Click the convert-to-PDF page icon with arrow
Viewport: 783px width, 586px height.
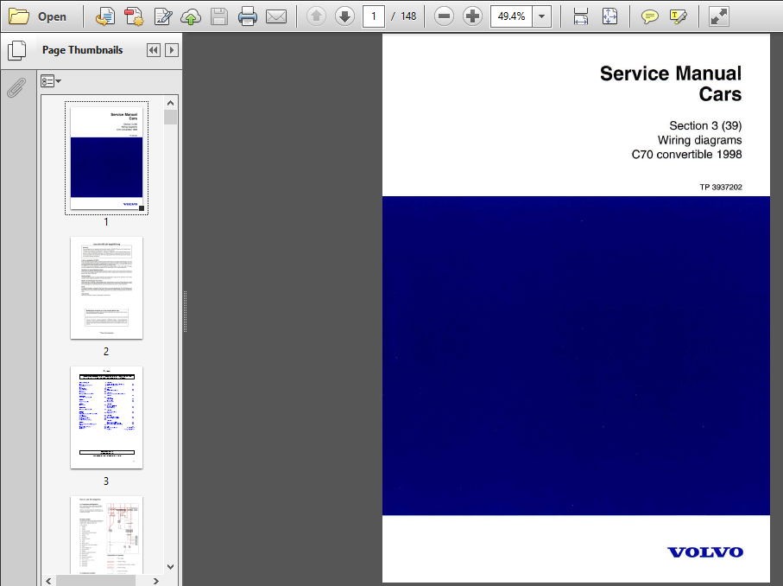tap(104, 16)
